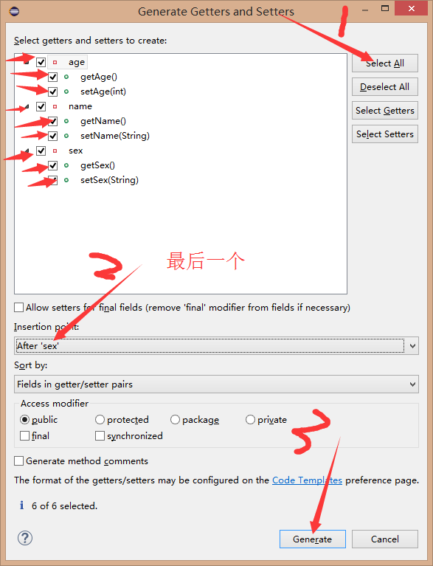Uncheck the age field checkbox
433x566 pixels.
pyautogui.click(x=41, y=63)
